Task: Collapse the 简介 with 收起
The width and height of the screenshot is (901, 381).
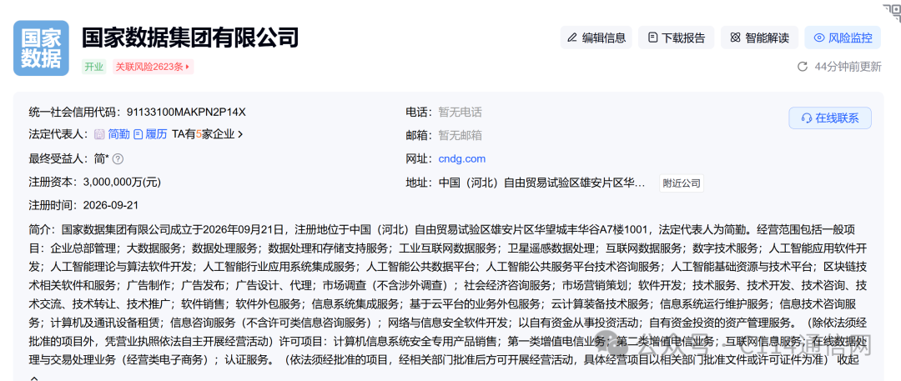Action: 848,360
